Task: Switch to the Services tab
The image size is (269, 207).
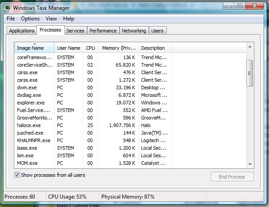Action: pyautogui.click(x=75, y=31)
